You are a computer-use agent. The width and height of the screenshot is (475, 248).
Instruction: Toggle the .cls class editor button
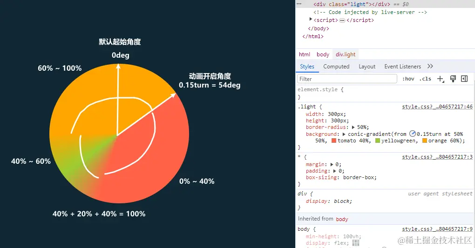(x=425, y=79)
